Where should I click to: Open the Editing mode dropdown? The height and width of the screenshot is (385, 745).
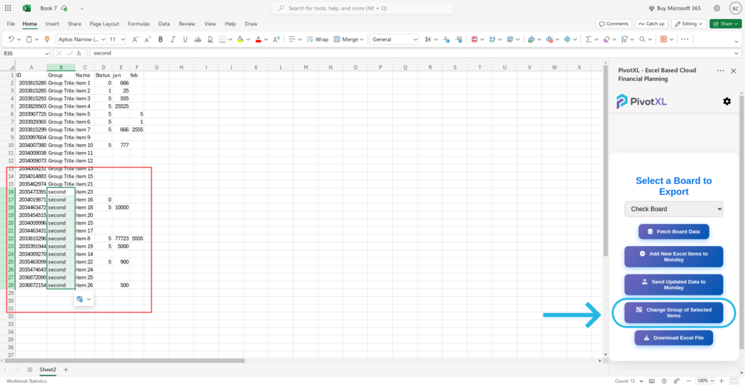(x=689, y=24)
